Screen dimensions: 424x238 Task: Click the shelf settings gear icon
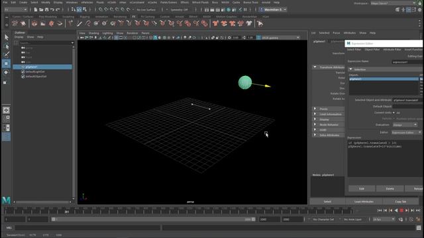pyautogui.click(x=7, y=24)
